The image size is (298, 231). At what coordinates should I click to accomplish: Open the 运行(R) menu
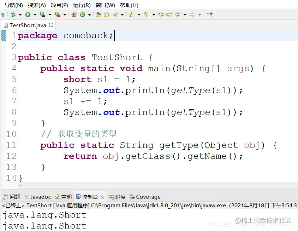tap(82, 5)
